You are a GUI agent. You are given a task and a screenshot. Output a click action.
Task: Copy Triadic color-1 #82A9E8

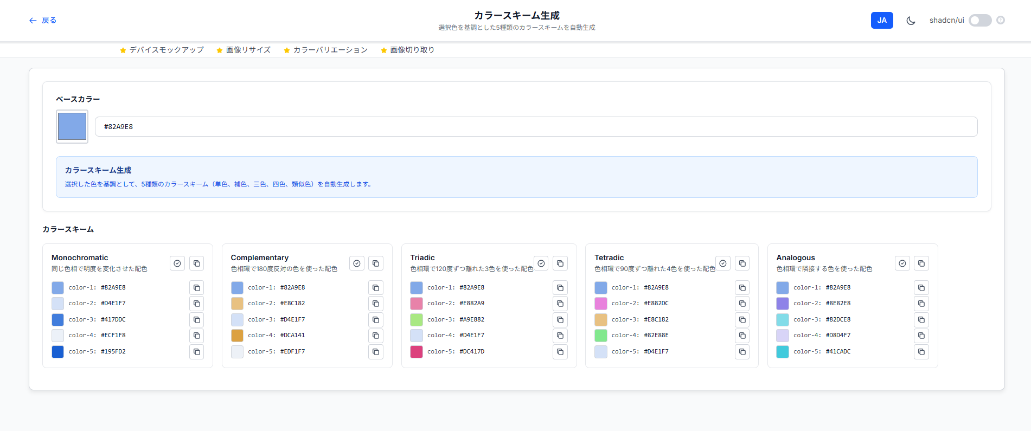560,288
